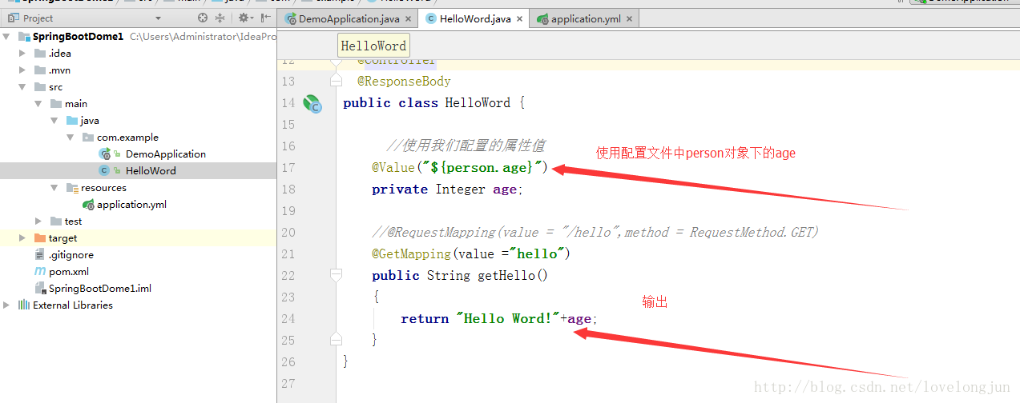
Task: Toggle code fold marker on line 13
Action: 337,81
